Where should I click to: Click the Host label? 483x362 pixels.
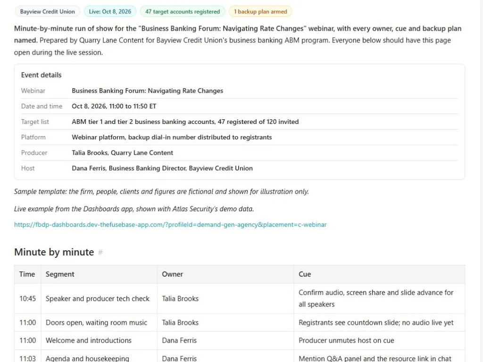click(x=28, y=168)
